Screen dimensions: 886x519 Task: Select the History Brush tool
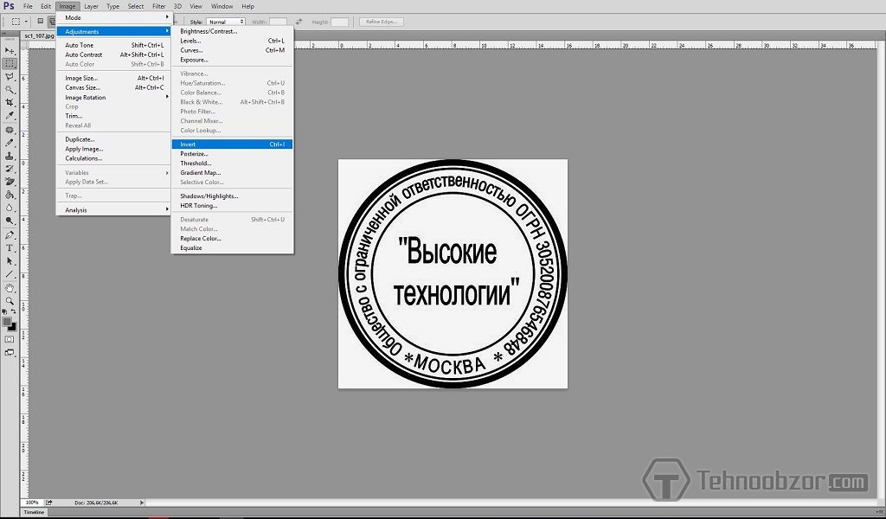click(10, 169)
